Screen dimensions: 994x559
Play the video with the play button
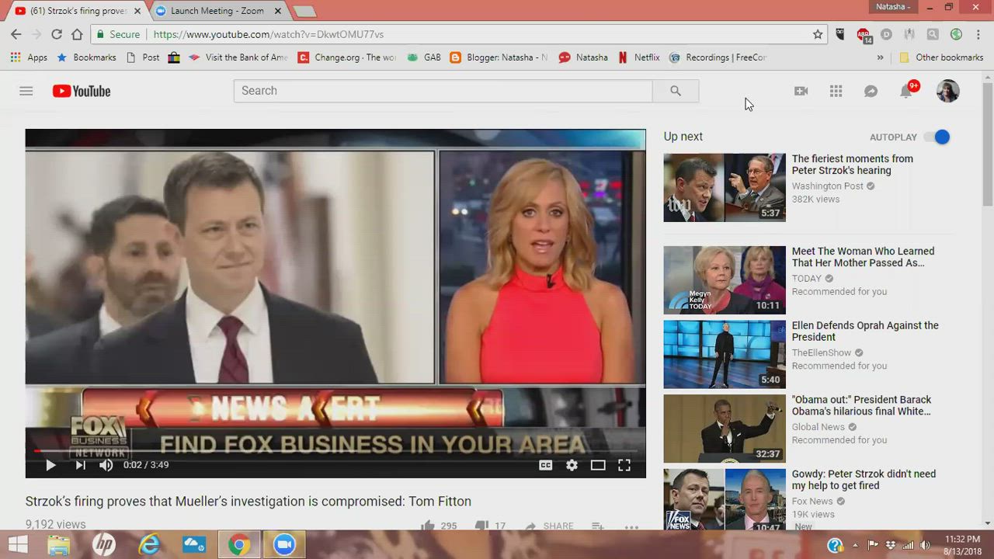(x=50, y=465)
